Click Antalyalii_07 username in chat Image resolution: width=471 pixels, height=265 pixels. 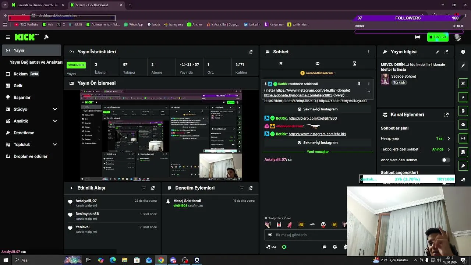click(275, 160)
